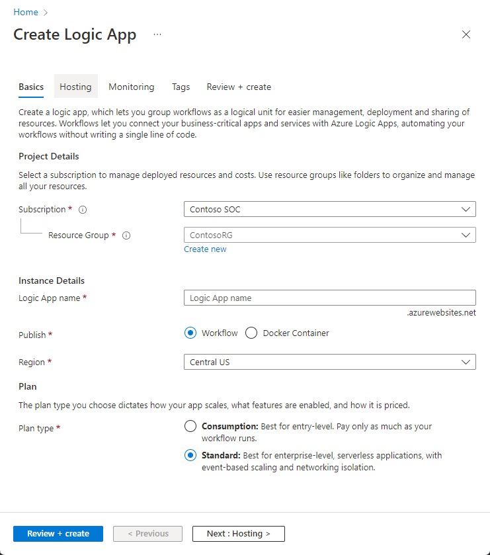Viewport: 490px width, 555px height.
Task: Focus the Logic App name field
Action: tap(330, 298)
